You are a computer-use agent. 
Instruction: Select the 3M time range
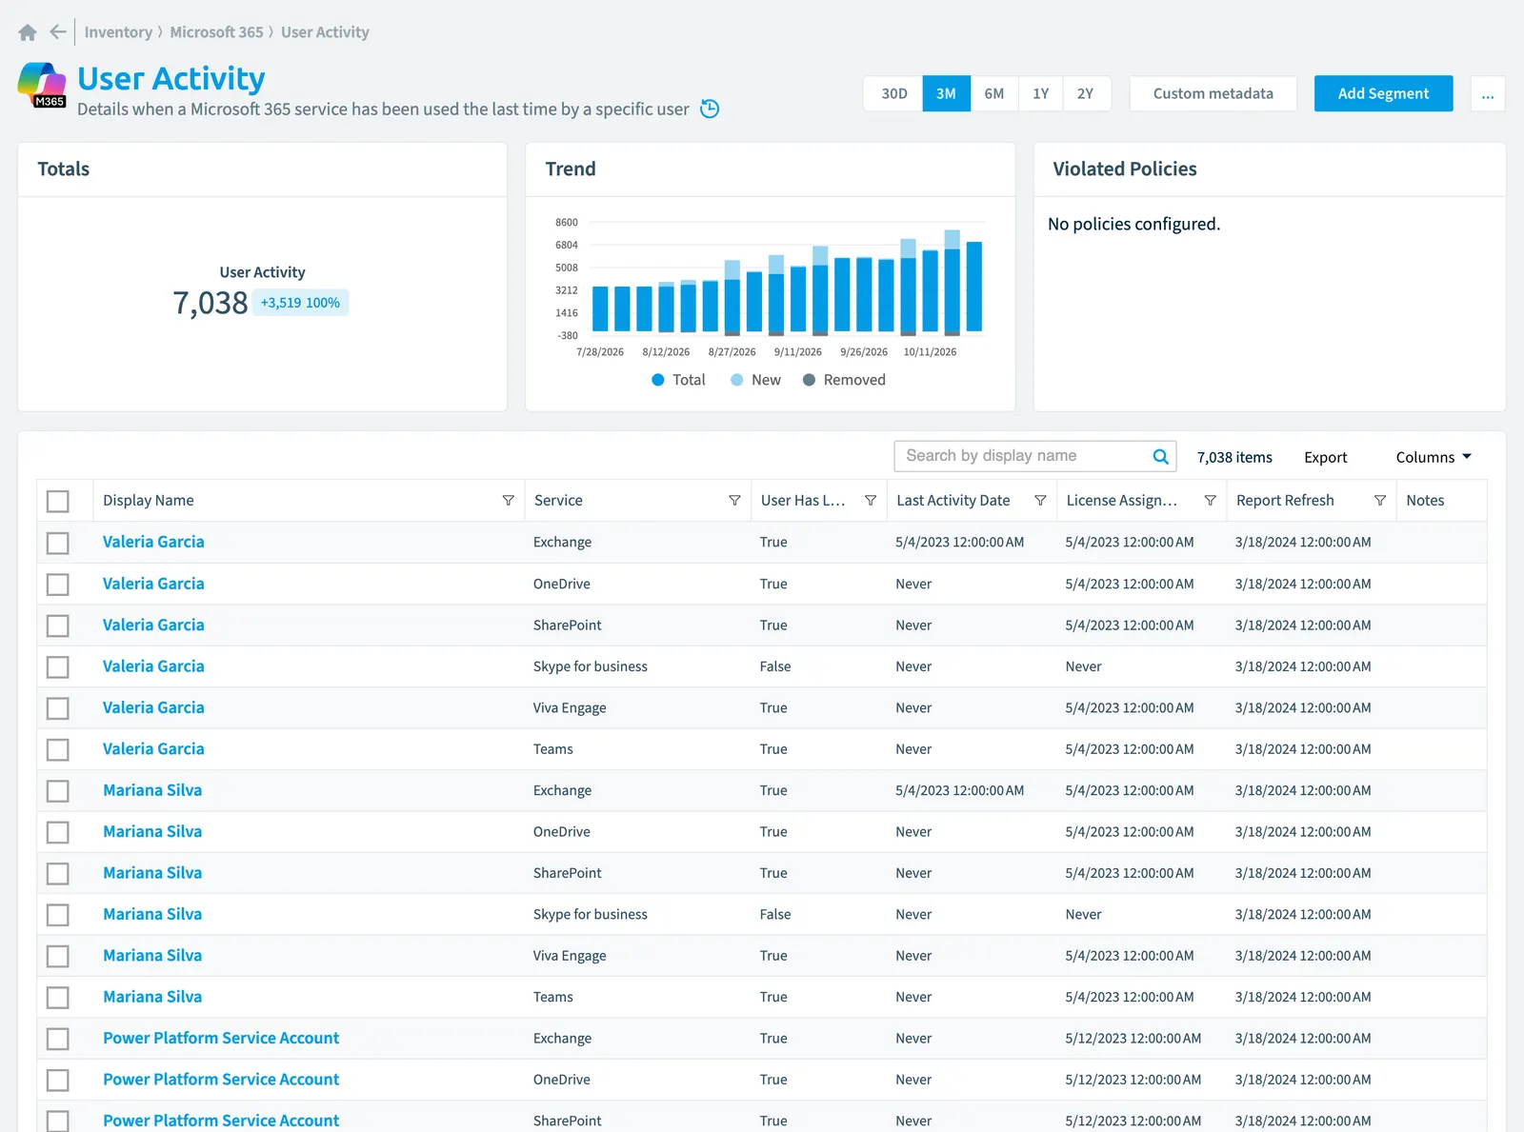946,93
